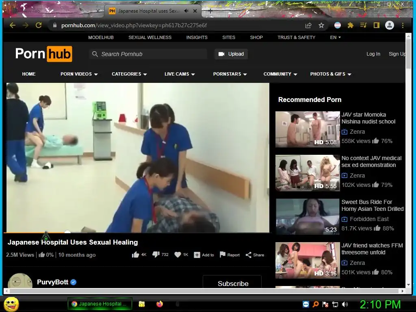Click the search field
The image size is (416, 312).
tap(148, 54)
